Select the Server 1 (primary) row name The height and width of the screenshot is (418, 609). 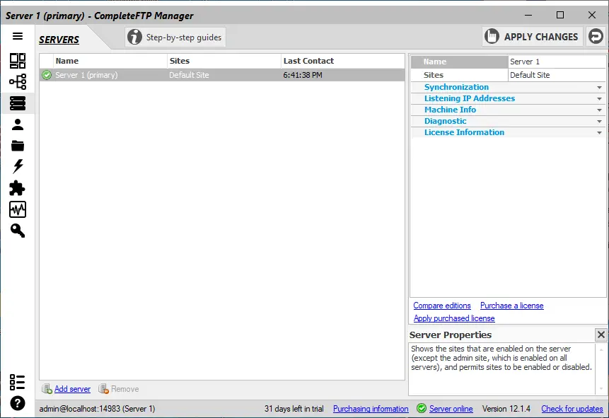[x=86, y=75]
